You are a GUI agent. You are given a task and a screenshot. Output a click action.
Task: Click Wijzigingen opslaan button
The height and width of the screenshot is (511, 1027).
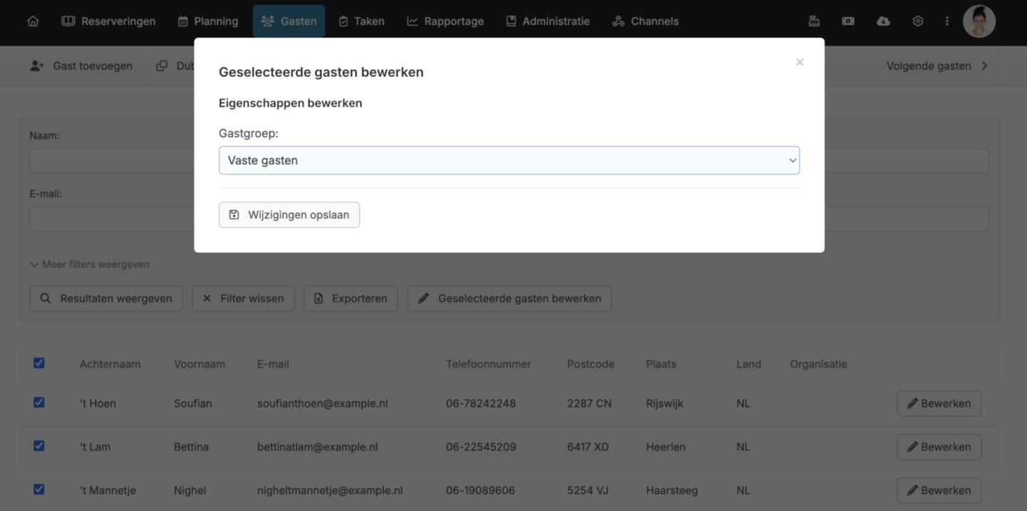[289, 215]
